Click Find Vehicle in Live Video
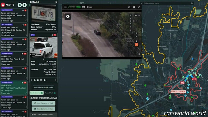 coord(43,87)
